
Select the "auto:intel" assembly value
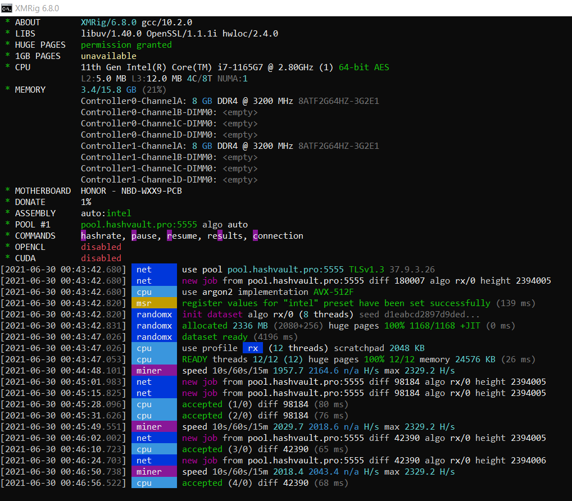[106, 213]
